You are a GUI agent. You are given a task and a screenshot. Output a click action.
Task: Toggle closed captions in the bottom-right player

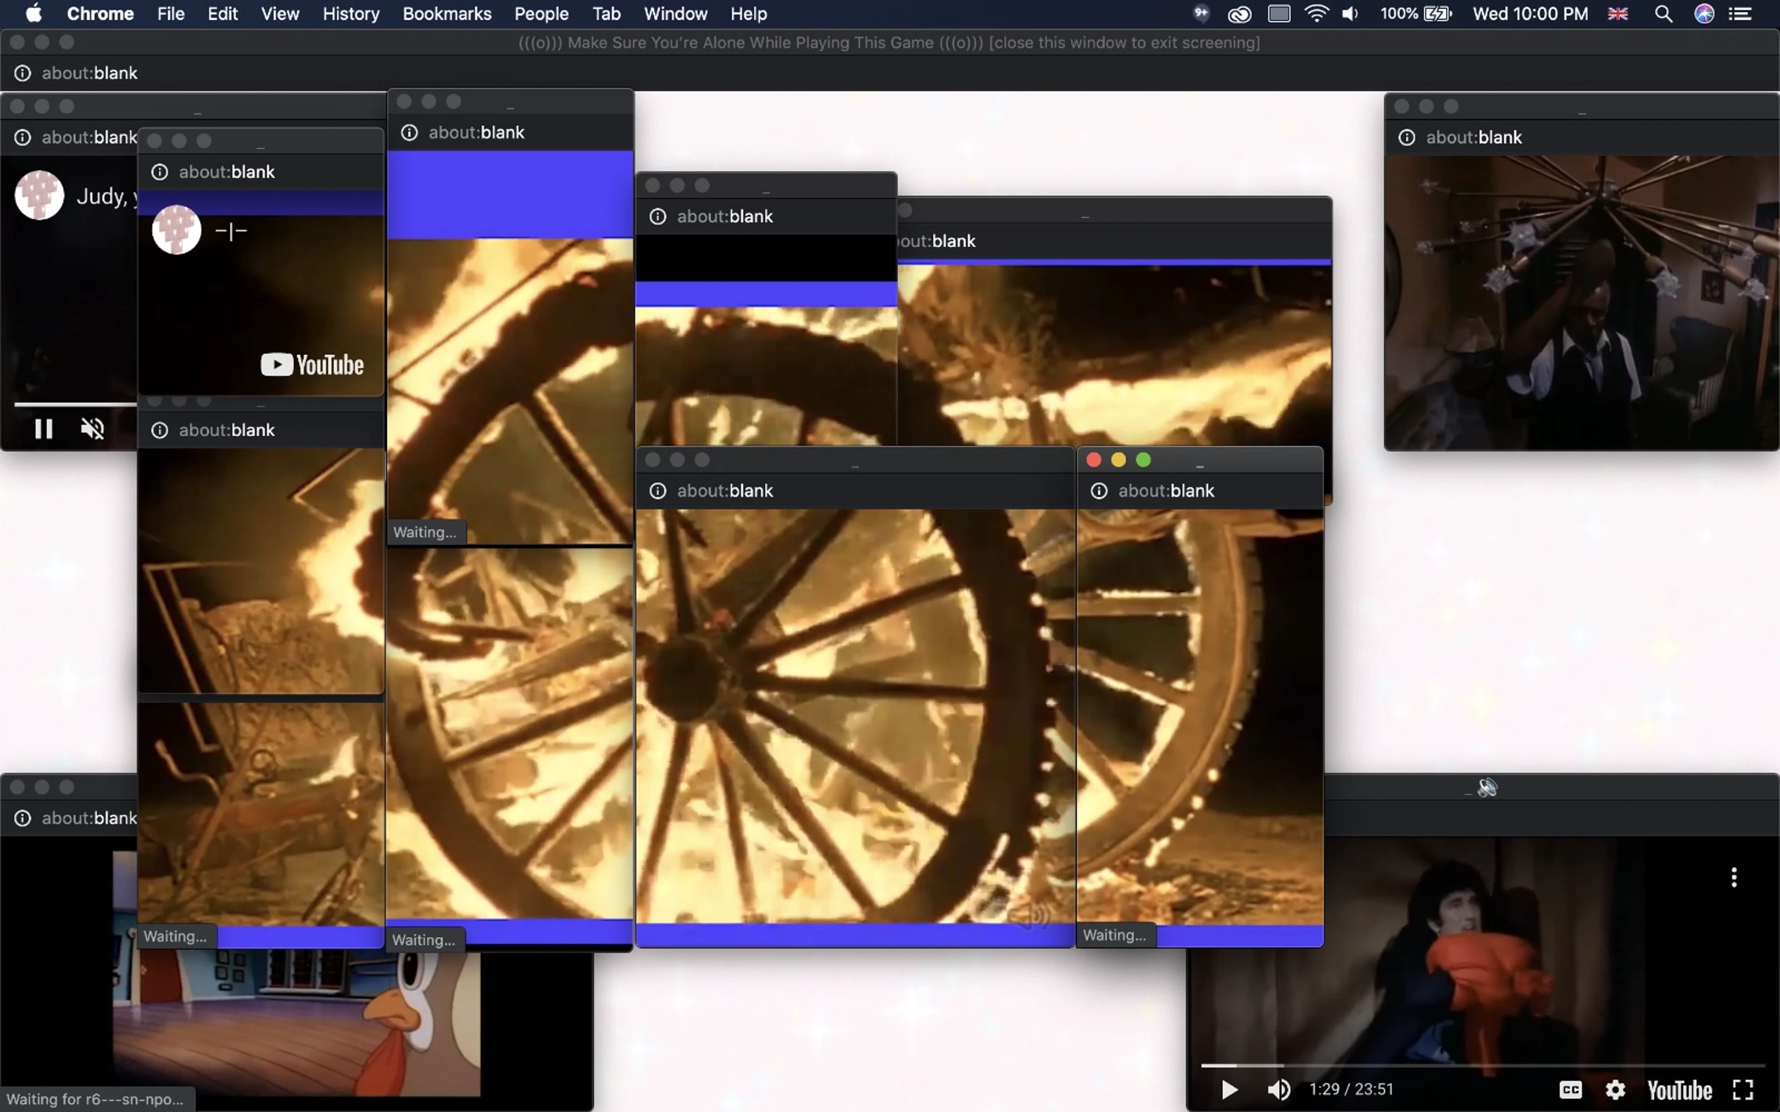(x=1570, y=1089)
